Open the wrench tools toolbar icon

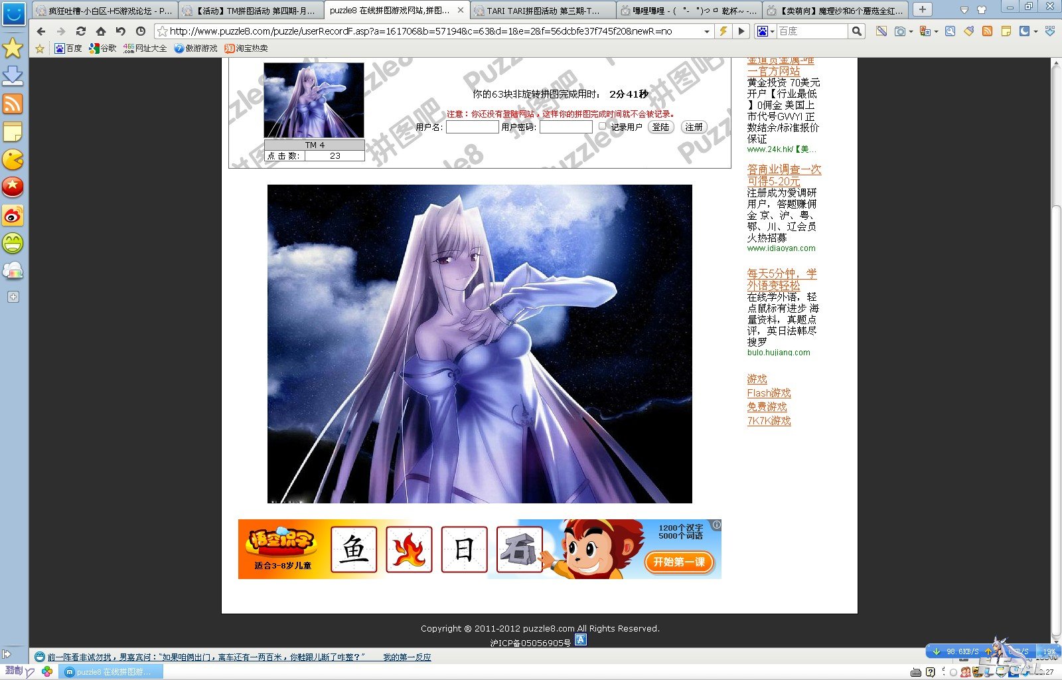pyautogui.click(x=950, y=31)
